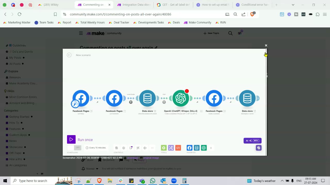
Task: Open the browser Extensions puzzle icon
Action: (318, 14)
